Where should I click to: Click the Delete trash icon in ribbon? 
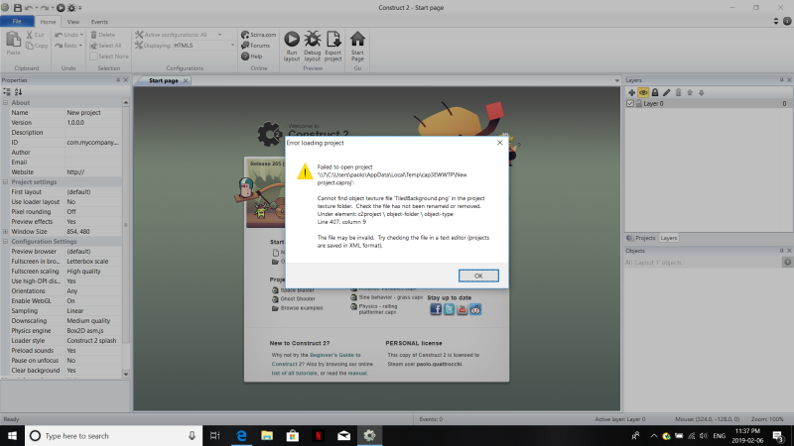93,35
